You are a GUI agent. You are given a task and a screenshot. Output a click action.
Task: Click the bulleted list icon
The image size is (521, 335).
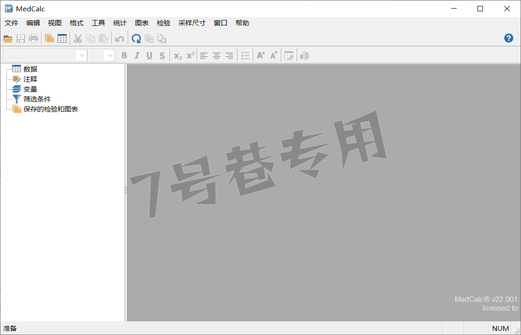tap(245, 56)
